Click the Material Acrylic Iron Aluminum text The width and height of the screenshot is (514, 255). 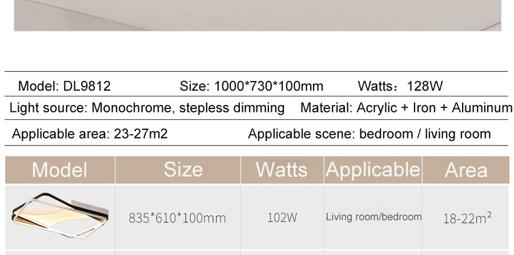[x=407, y=108]
